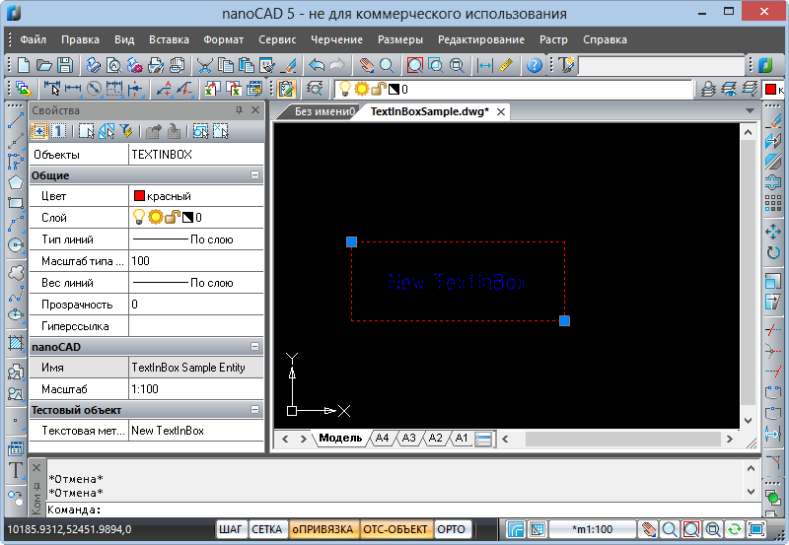
Task: Toggle layer on/off lightbulb in layer toolbar
Action: click(x=344, y=89)
